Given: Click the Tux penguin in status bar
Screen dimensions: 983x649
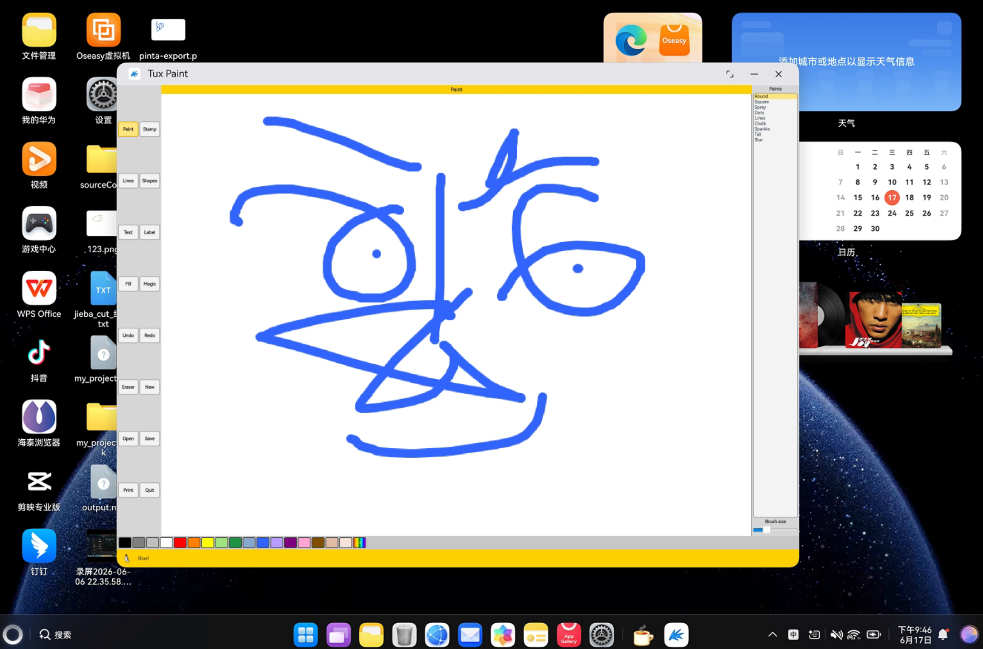Looking at the screenshot, I should (127, 559).
